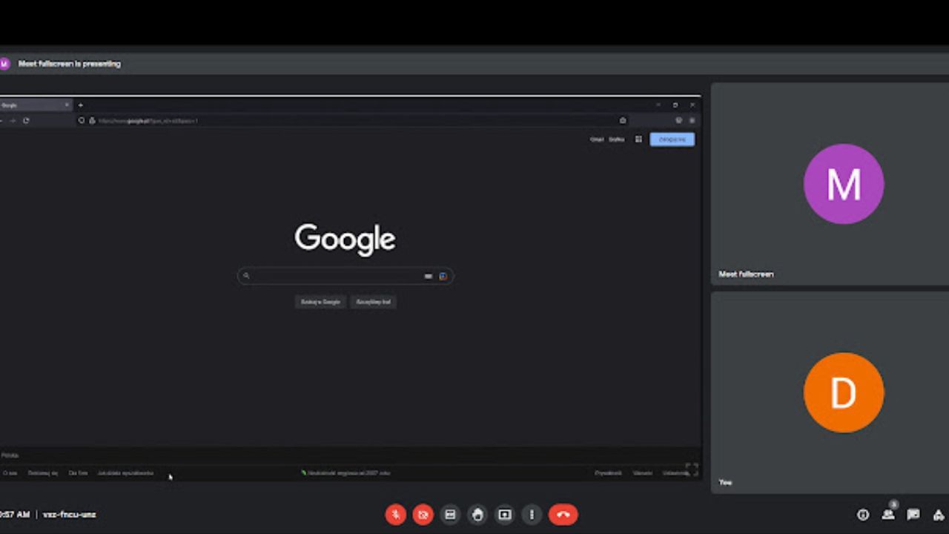Click the Reklamuj się footer link

(42, 472)
